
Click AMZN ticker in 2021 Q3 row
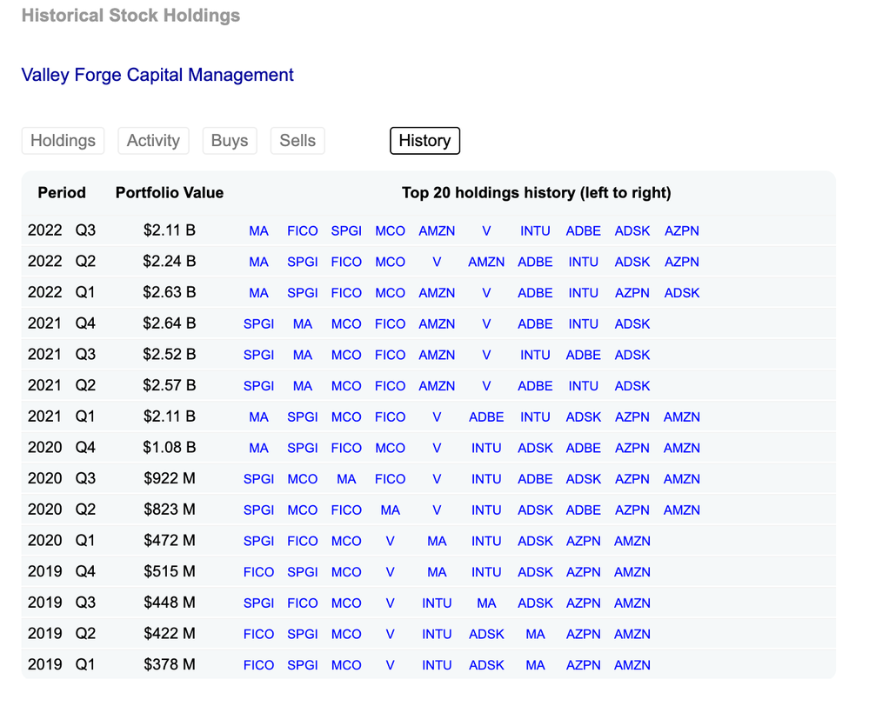(437, 355)
